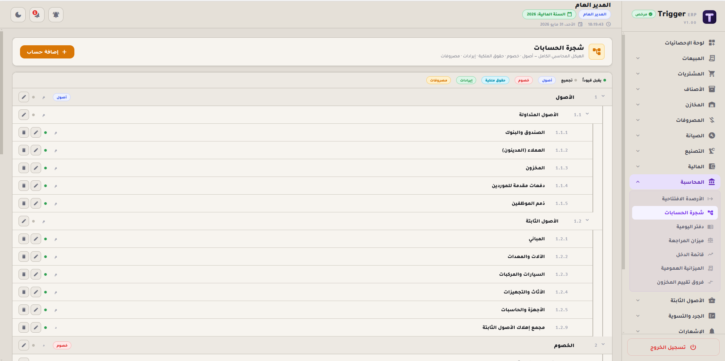Screen dimensions: 725x361
Task: Edit الخصوم account pencil icon
Action: [24, 345]
